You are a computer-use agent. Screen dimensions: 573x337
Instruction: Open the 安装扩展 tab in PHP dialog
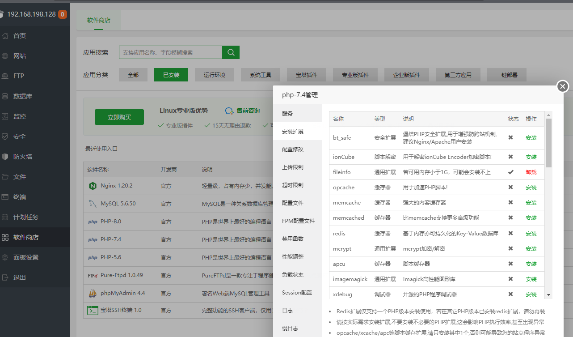click(298, 131)
